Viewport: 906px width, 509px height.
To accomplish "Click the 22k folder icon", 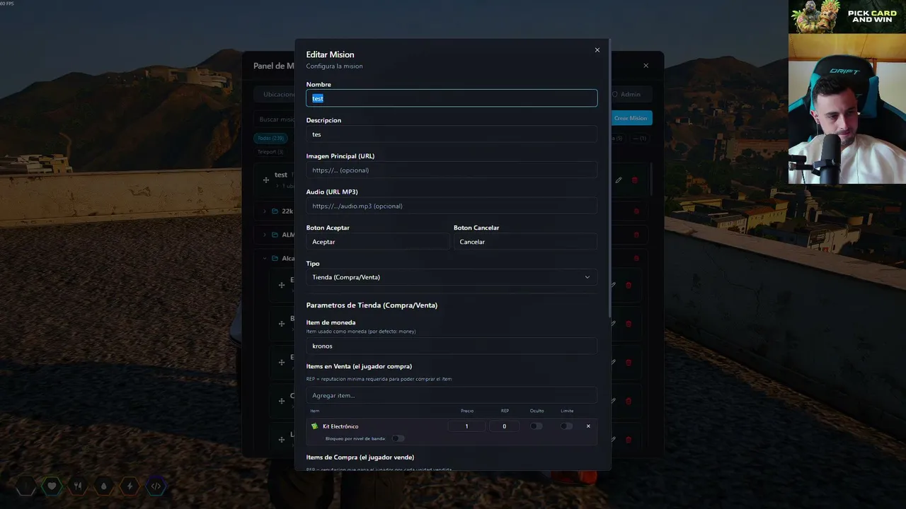I will pyautogui.click(x=275, y=211).
